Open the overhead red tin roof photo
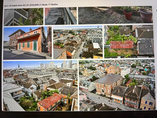157x118 pixels. point(129,42)
